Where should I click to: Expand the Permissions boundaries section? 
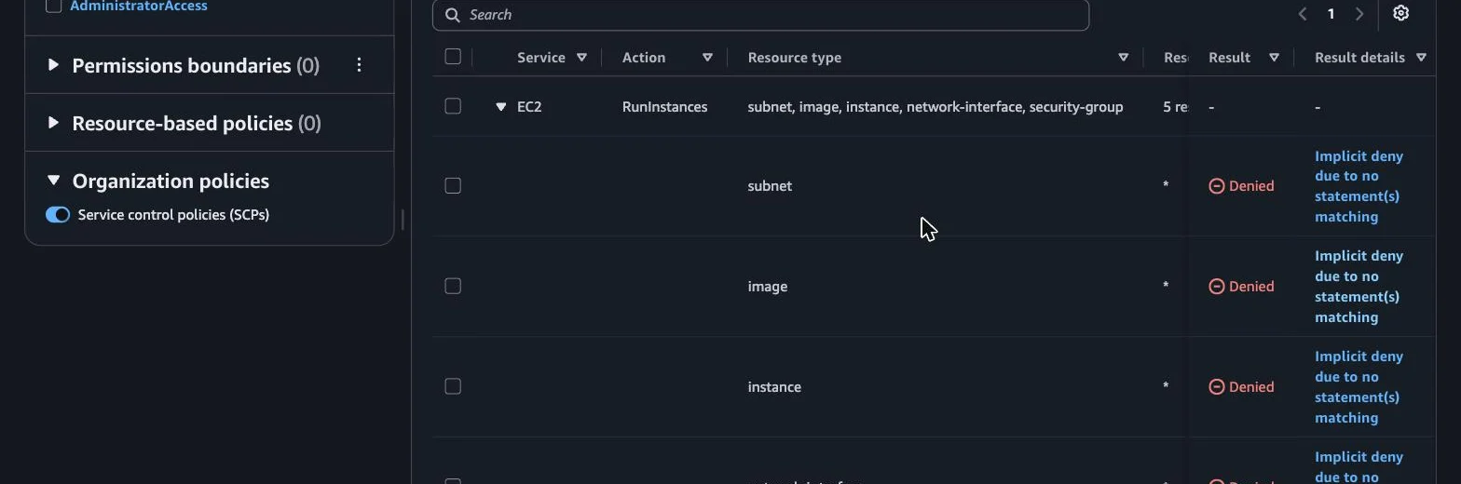point(53,65)
